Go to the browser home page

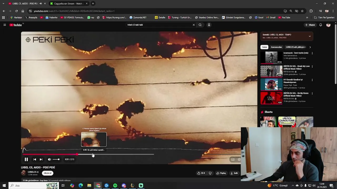click(x=23, y=11)
